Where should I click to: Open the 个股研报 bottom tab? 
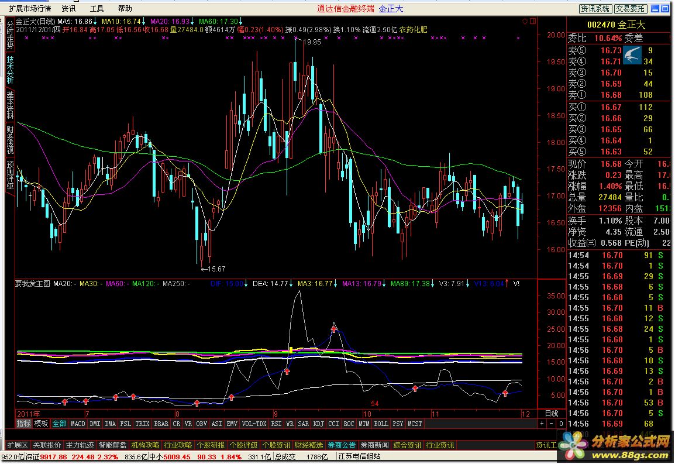[x=211, y=445]
